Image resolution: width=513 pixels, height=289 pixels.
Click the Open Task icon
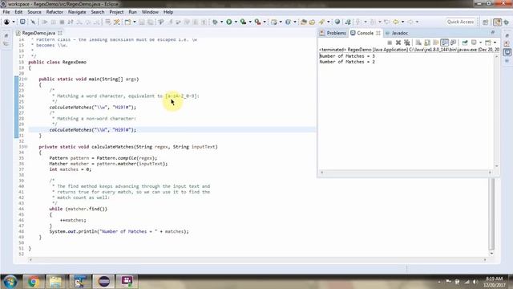click(x=312, y=22)
